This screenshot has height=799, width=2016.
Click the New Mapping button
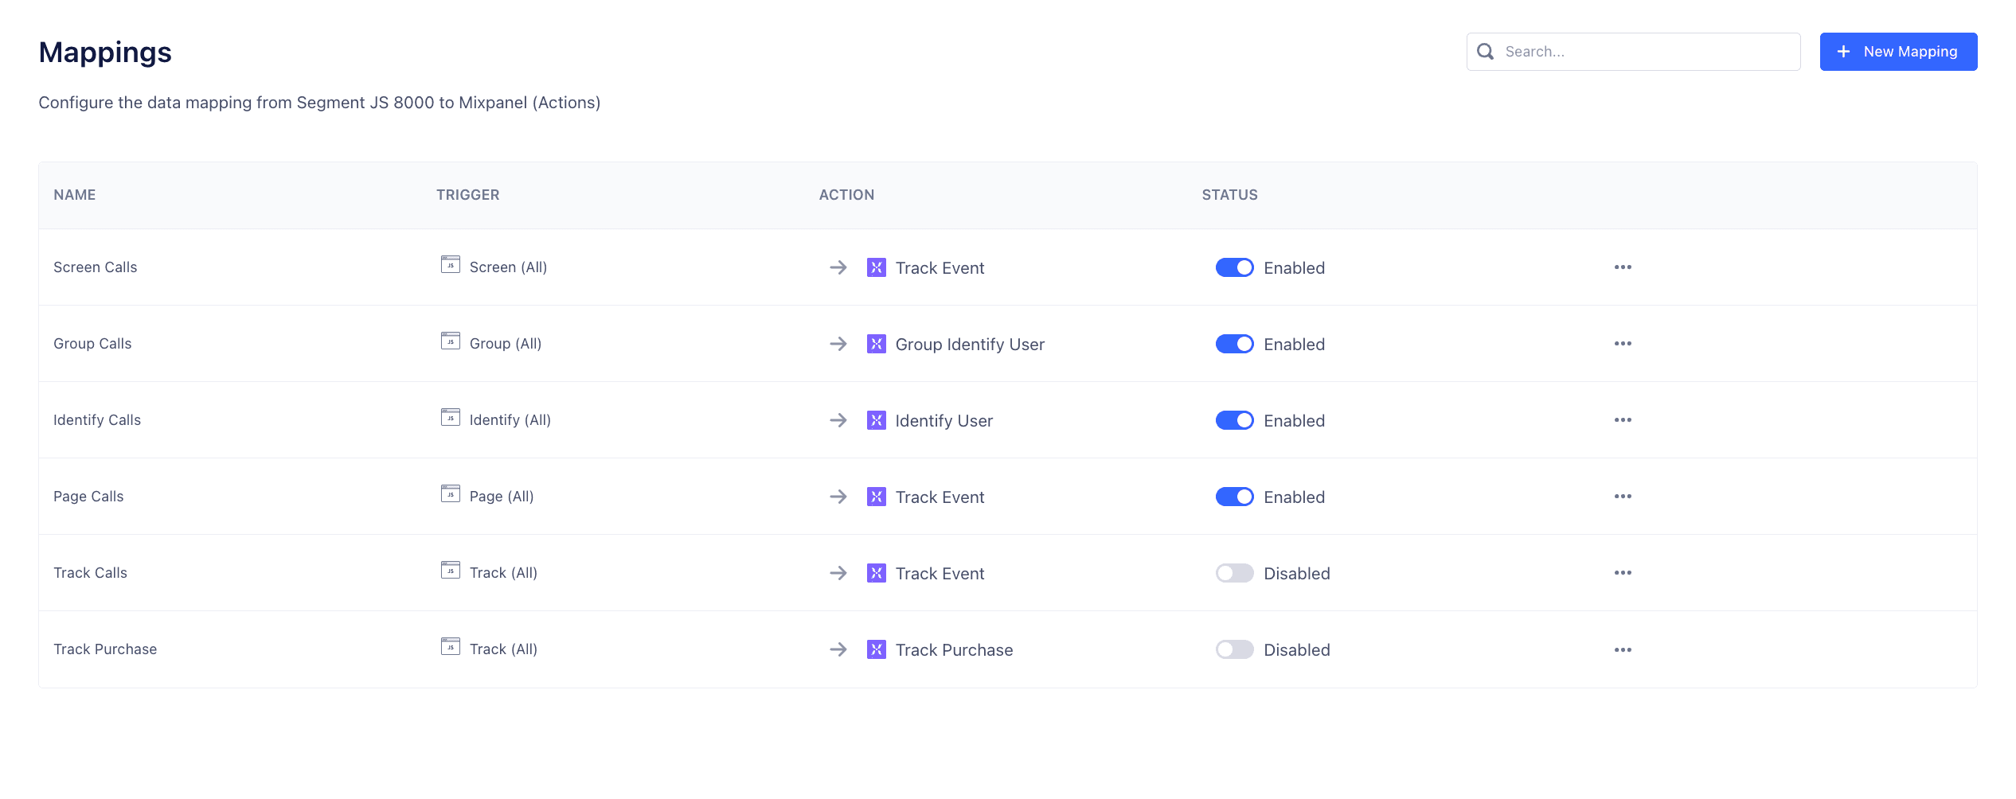coord(1898,51)
